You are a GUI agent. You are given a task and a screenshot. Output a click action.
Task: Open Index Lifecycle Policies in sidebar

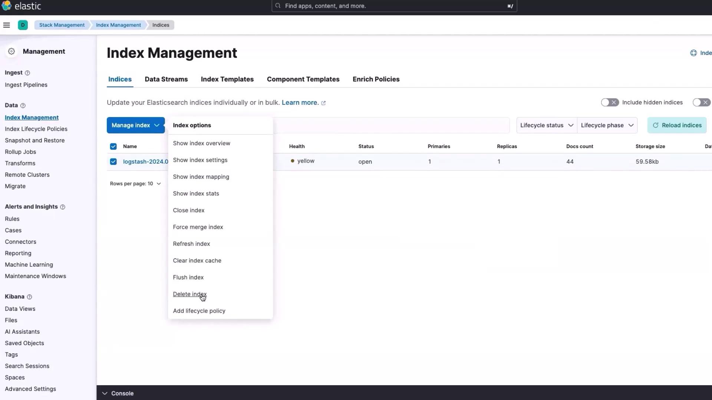pyautogui.click(x=36, y=129)
